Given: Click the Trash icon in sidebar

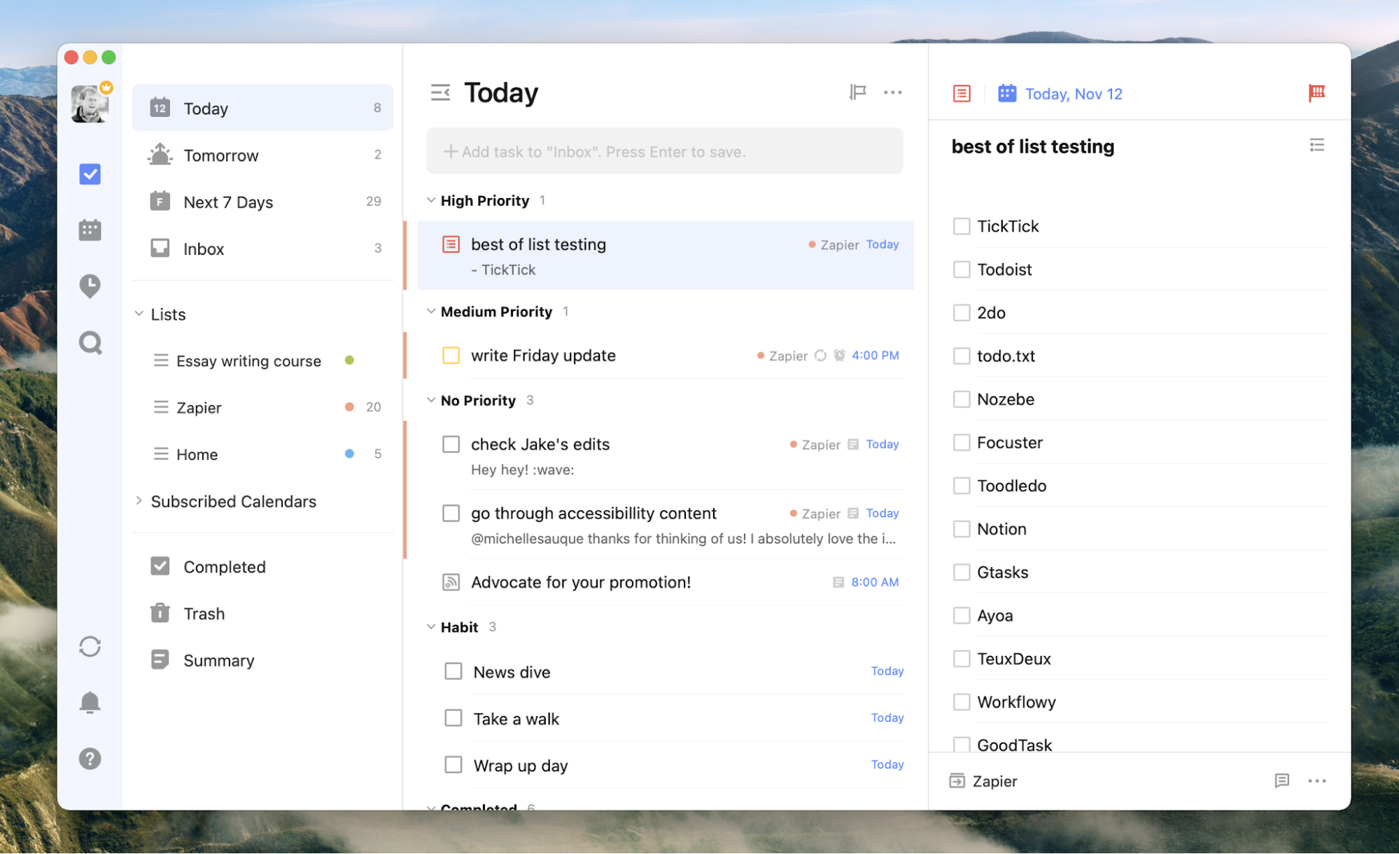Looking at the screenshot, I should [159, 613].
